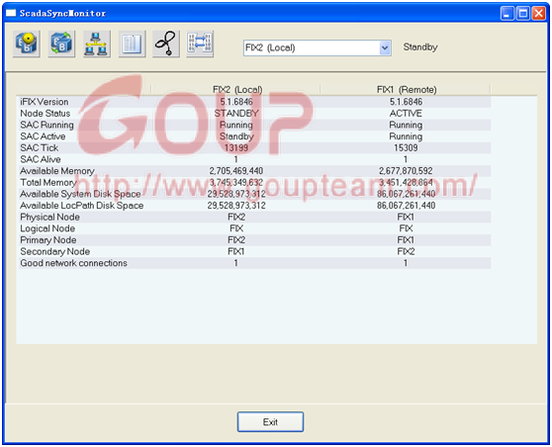Click the binary data transfer icon
The image size is (552, 447).
[200, 44]
